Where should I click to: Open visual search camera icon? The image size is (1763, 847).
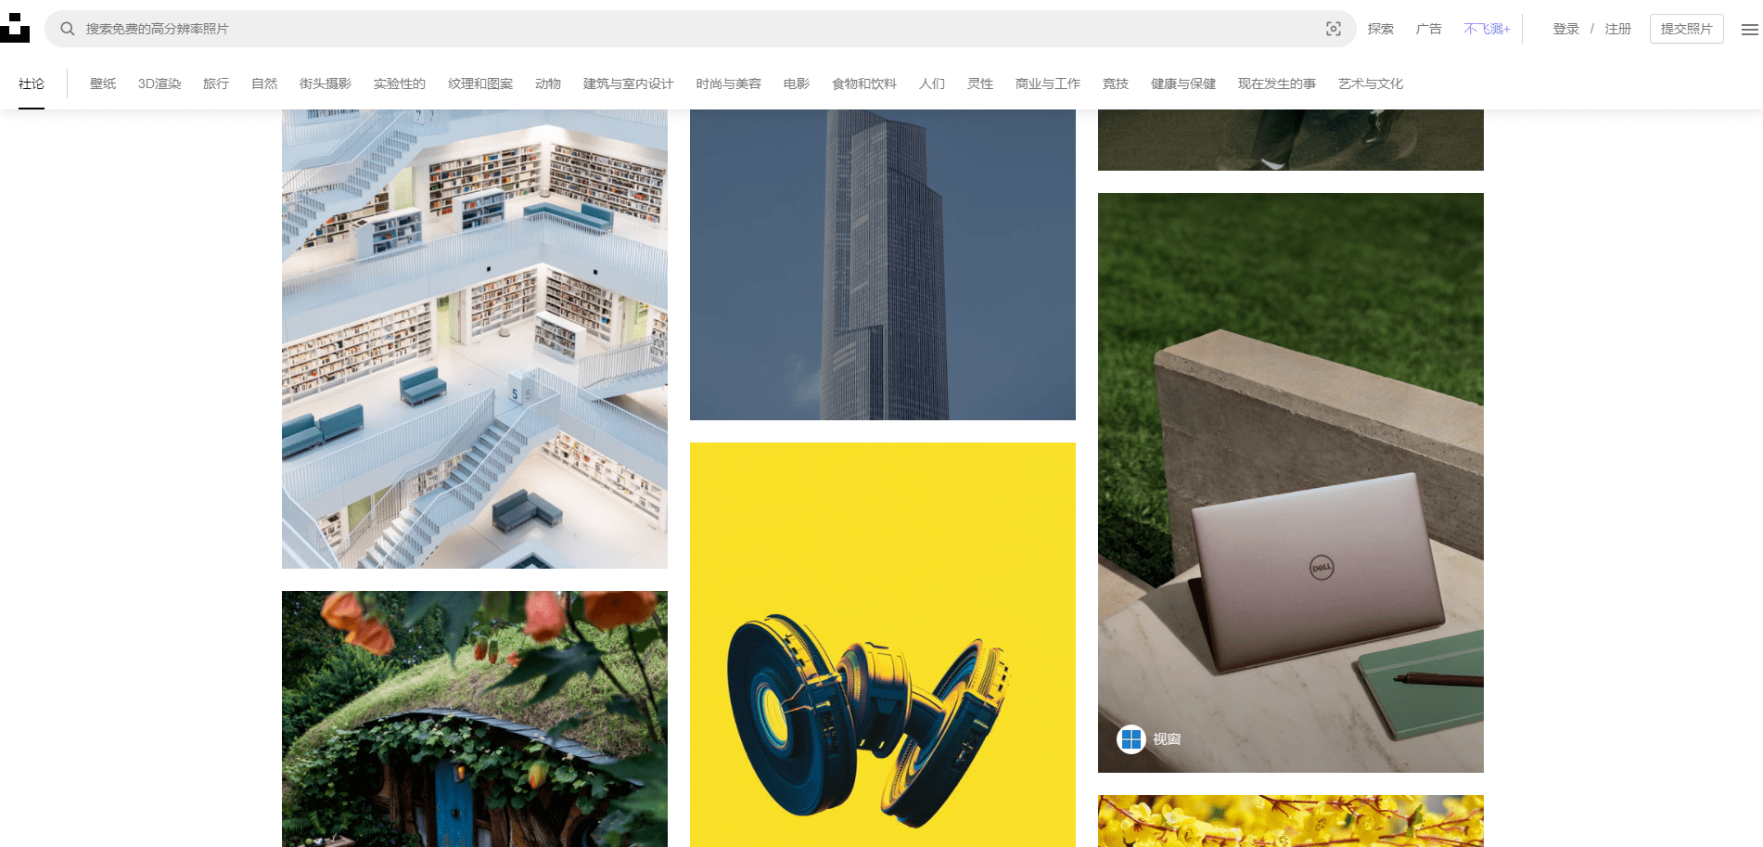pyautogui.click(x=1333, y=29)
